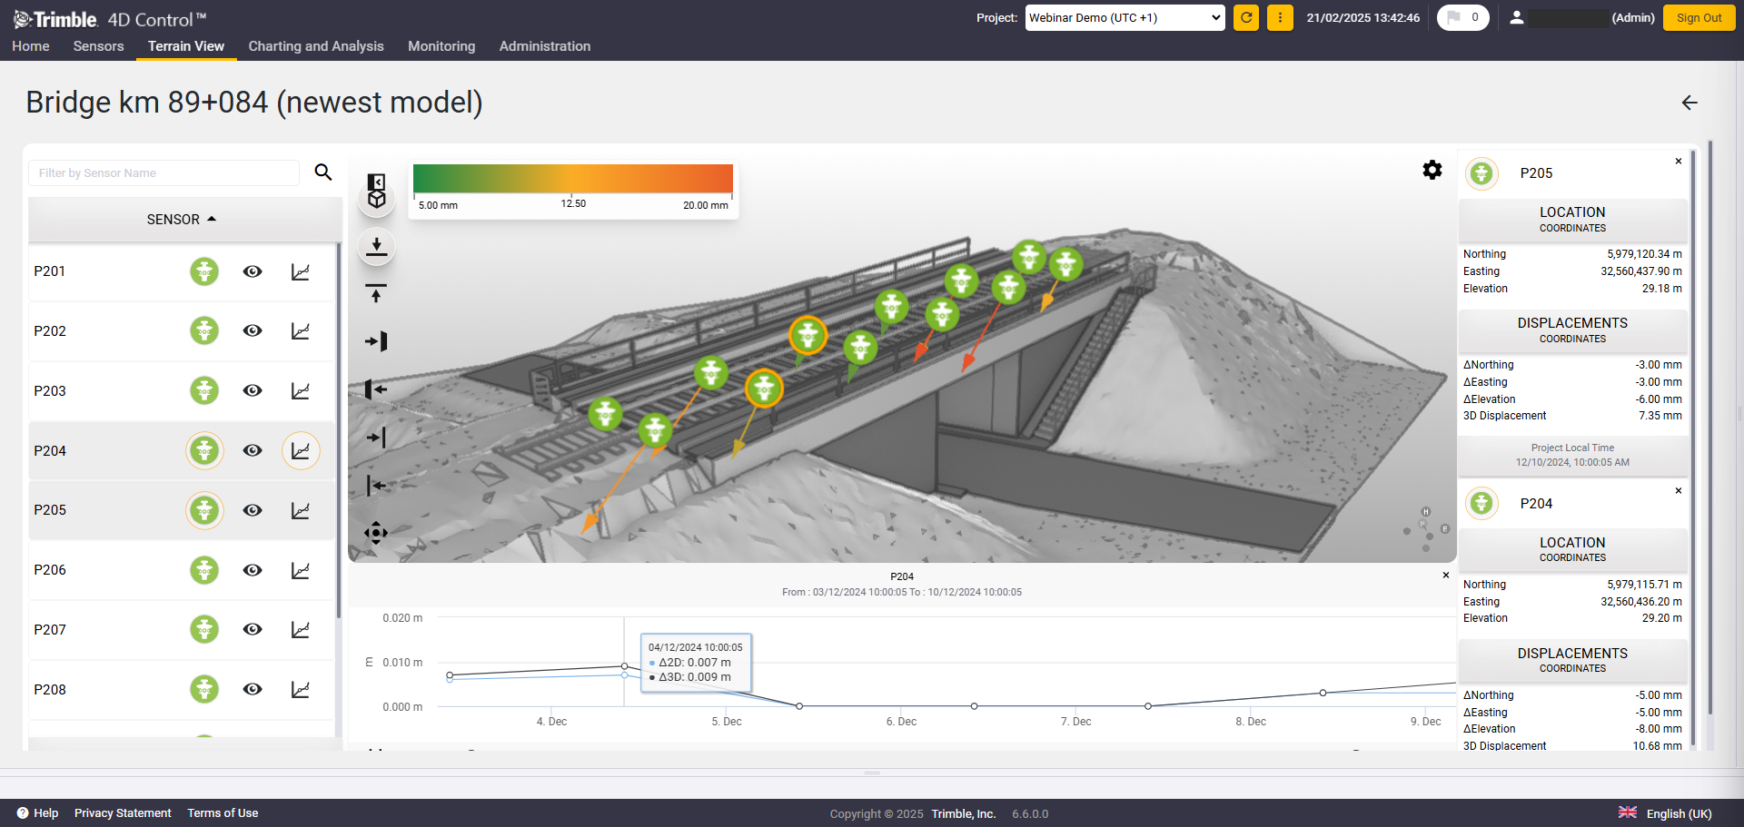The width and height of the screenshot is (1744, 827).
Task: Open the yellow three-dots options button
Action: (x=1280, y=17)
